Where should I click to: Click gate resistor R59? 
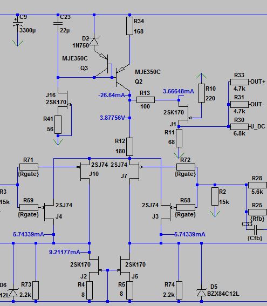[29, 207]
